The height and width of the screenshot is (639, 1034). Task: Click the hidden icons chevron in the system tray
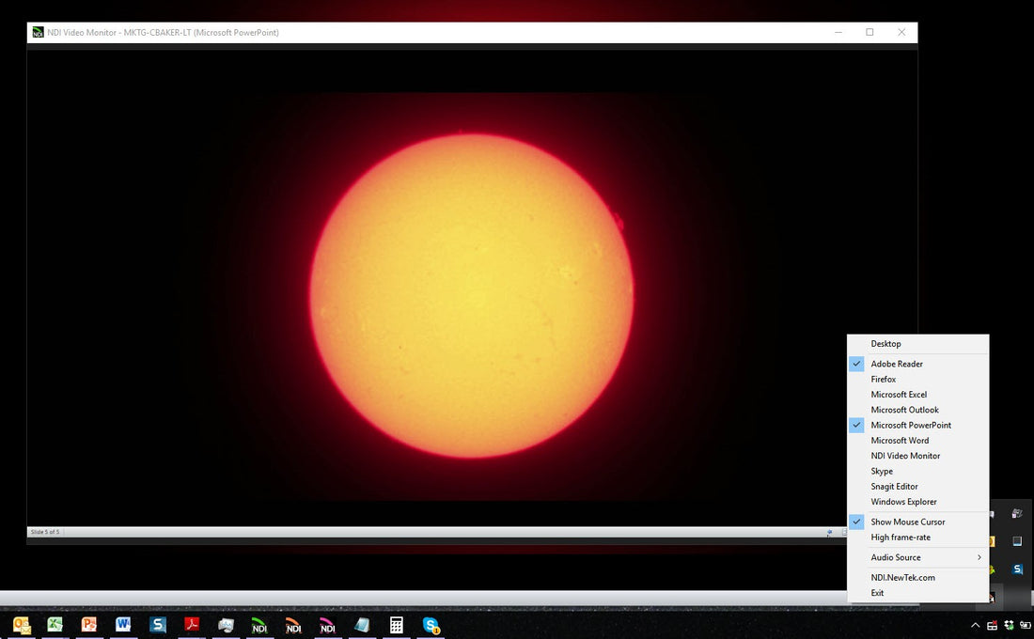(x=976, y=625)
